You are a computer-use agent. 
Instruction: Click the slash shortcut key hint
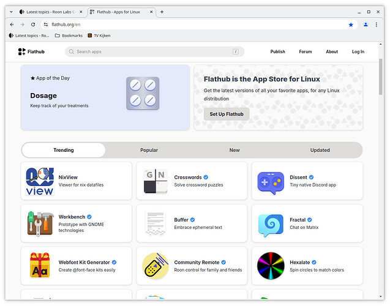pyautogui.click(x=236, y=51)
